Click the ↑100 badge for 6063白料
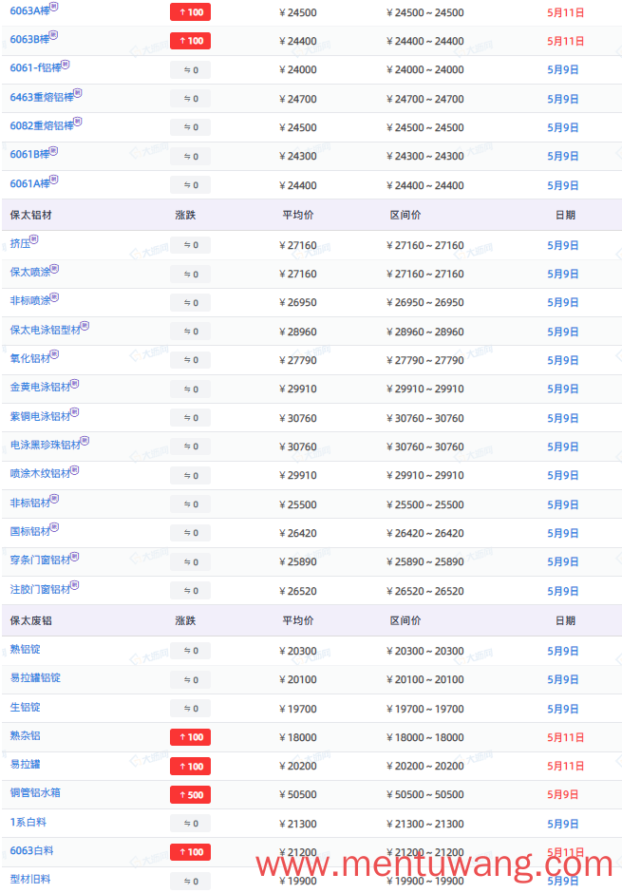Image resolution: width=622 pixels, height=893 pixels. [190, 852]
